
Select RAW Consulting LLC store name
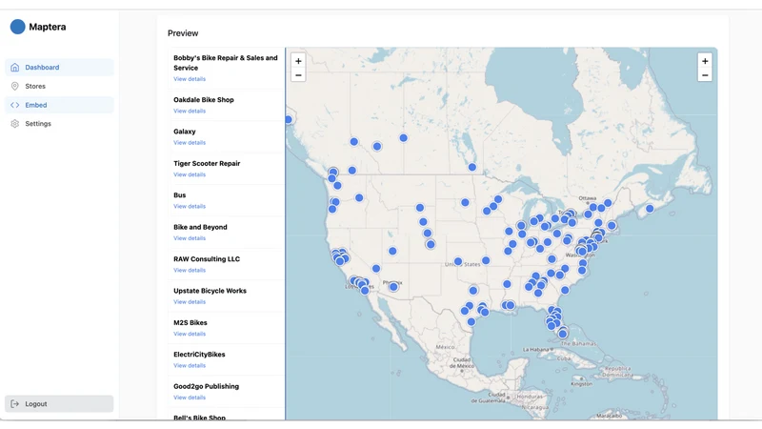[x=207, y=258]
